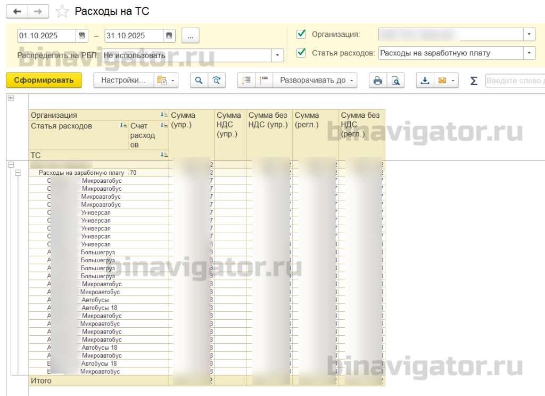Open the Распределять на РБП dropdown
545x396 pixels.
coord(277,55)
